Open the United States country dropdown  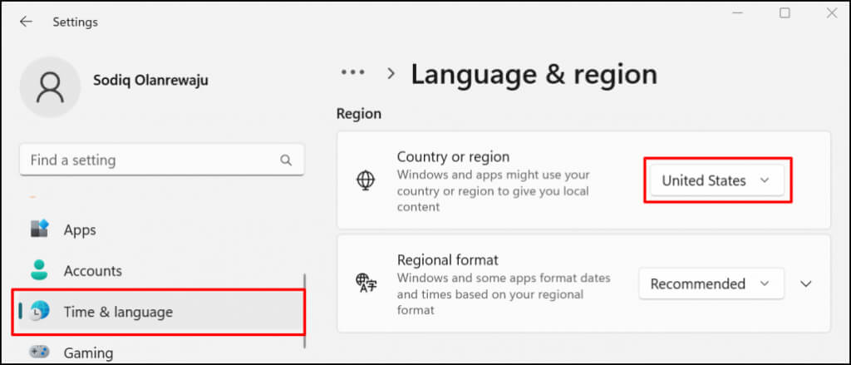tap(716, 181)
